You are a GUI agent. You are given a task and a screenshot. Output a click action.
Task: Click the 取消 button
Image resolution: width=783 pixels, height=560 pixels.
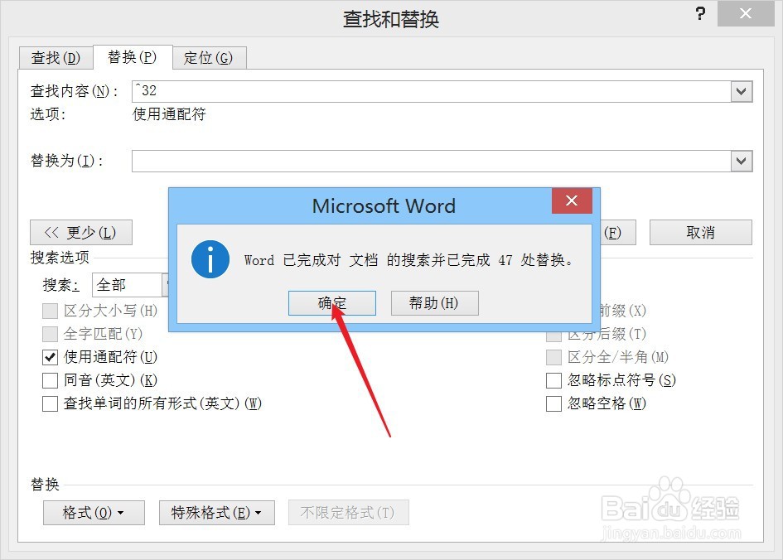(x=701, y=233)
